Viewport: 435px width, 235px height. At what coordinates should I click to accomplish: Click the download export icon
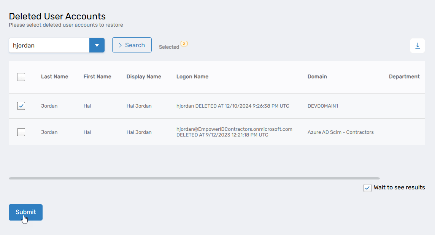418,46
